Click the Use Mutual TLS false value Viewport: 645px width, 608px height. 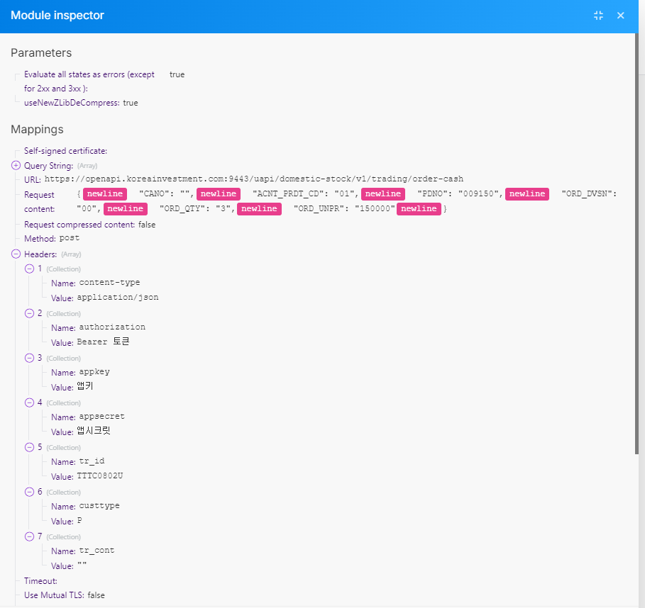pos(96,595)
